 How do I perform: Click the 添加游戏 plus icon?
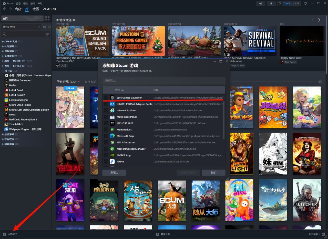tap(4, 234)
